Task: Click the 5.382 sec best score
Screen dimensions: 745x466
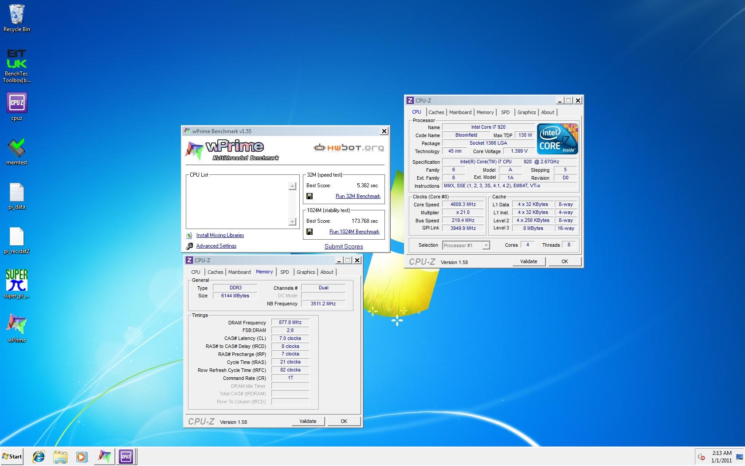Action: [367, 186]
